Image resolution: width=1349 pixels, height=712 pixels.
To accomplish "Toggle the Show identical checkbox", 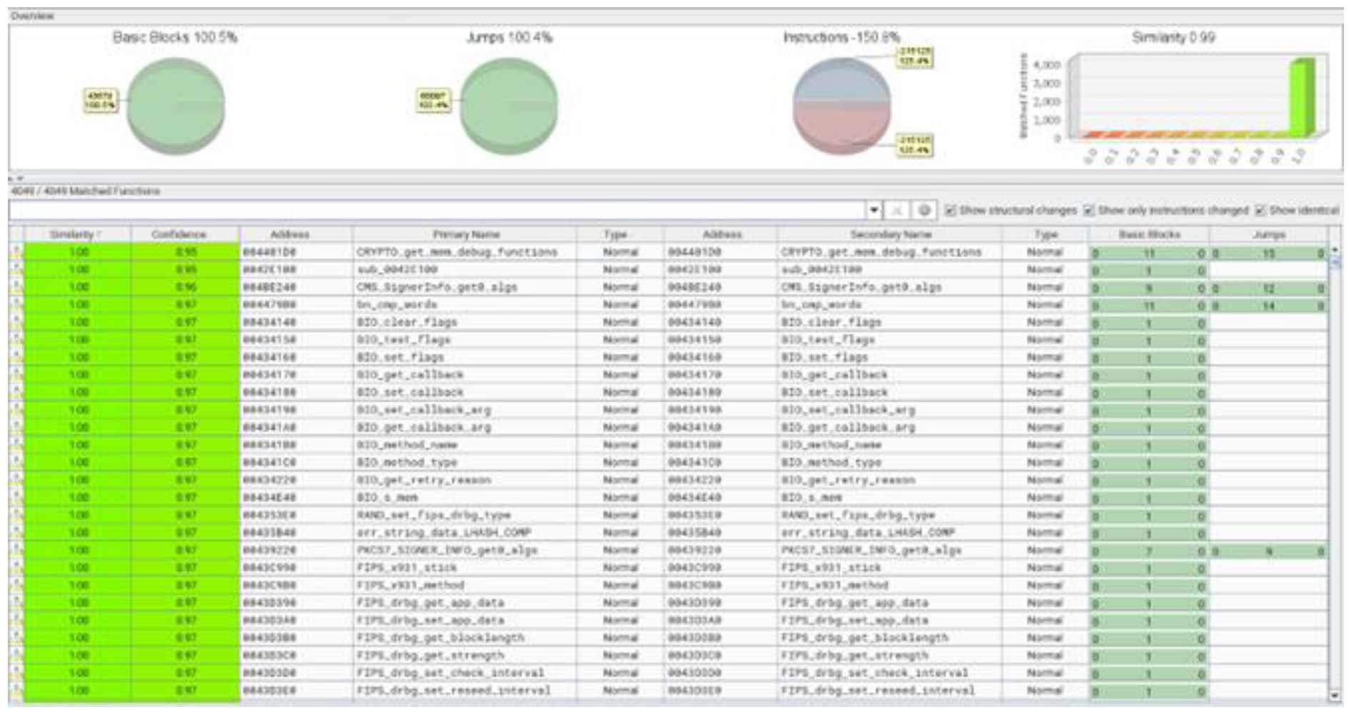I will 1260,211.
